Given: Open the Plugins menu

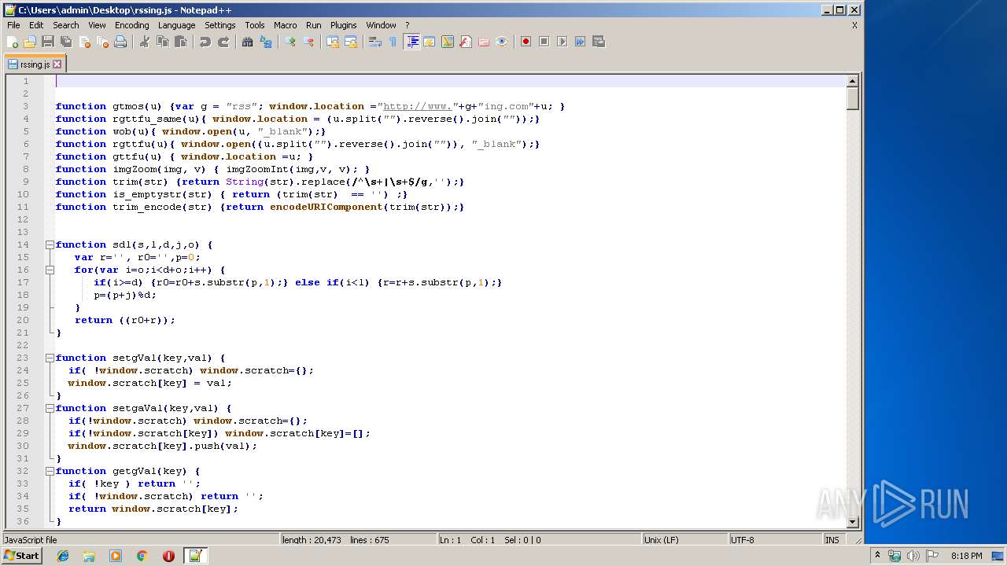Looking at the screenshot, I should (x=343, y=25).
